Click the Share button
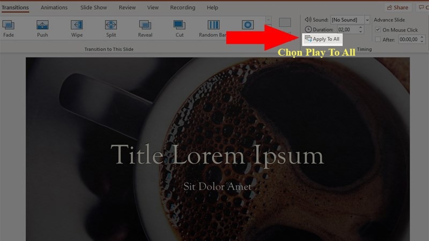This screenshot has width=429, height=241. [397, 7]
